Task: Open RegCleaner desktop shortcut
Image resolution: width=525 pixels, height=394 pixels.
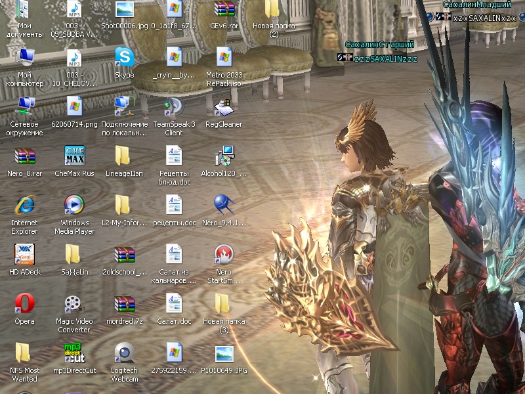Action: [x=224, y=106]
